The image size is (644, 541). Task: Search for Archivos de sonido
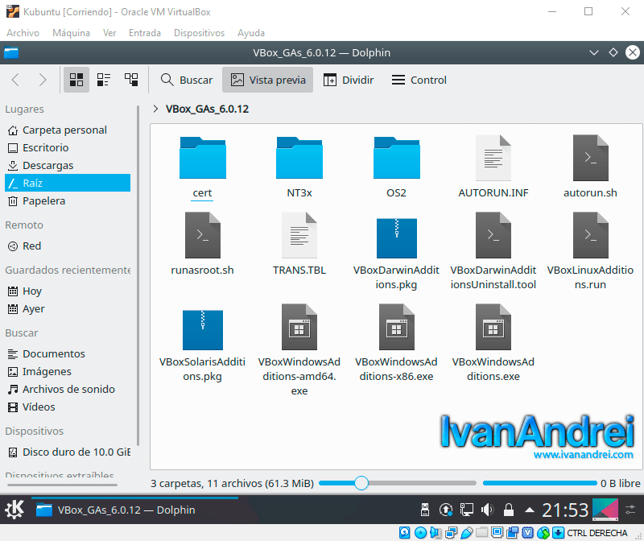coord(68,389)
